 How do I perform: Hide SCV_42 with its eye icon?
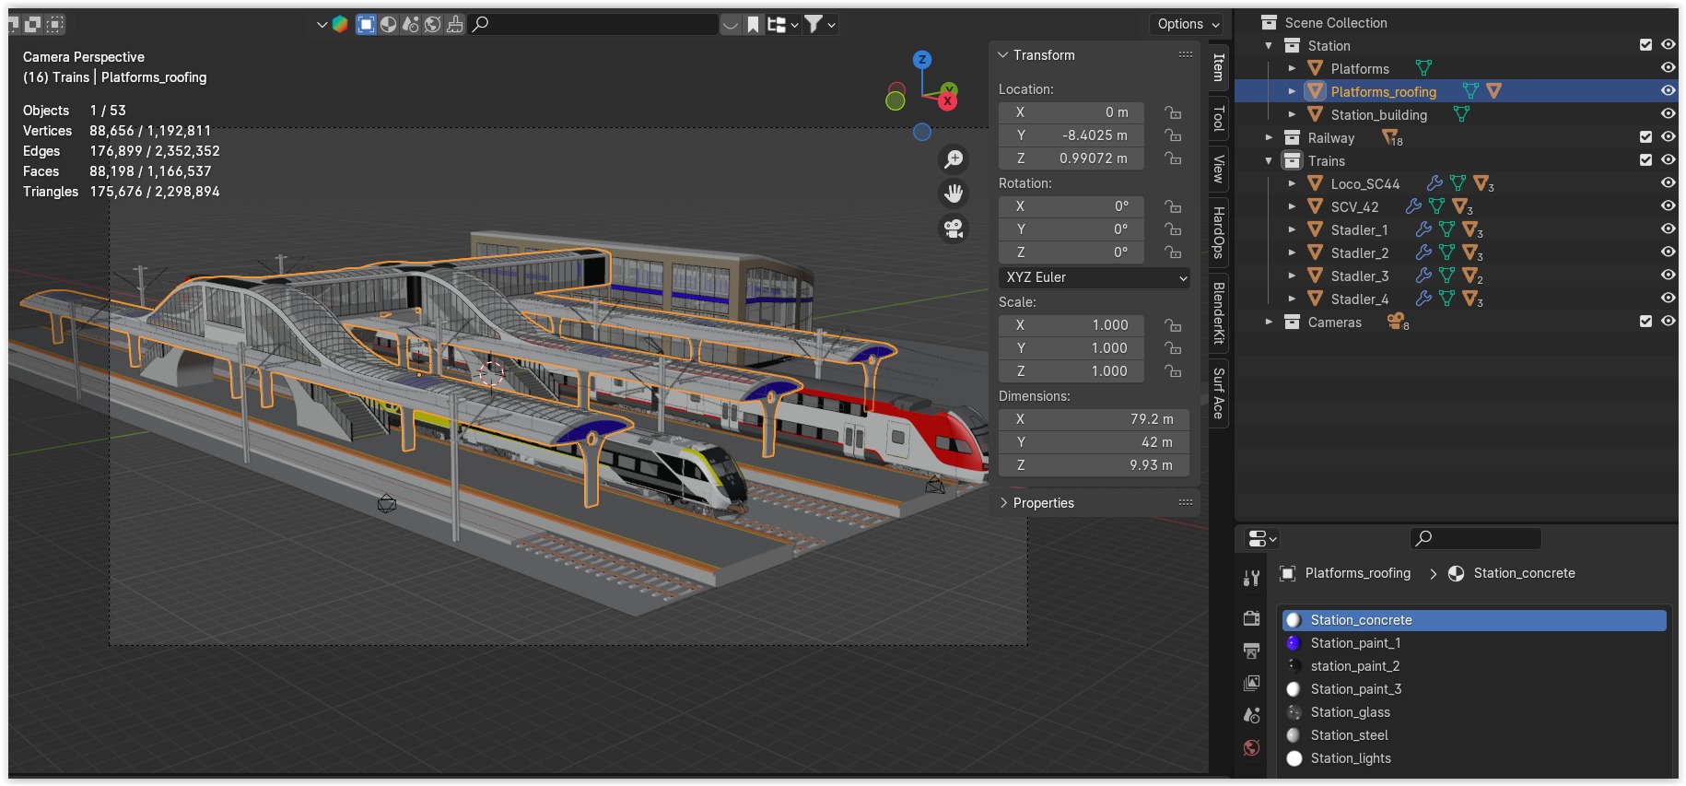(x=1668, y=206)
